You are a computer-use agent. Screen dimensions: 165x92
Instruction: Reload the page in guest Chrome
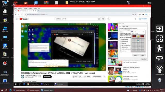tap(22, 15)
